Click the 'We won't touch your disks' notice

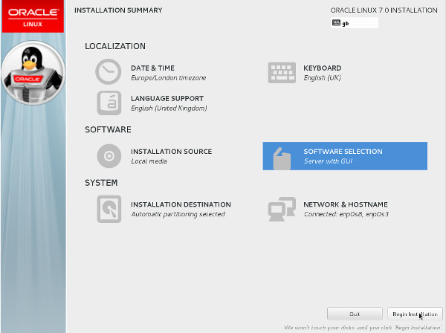[x=363, y=328]
